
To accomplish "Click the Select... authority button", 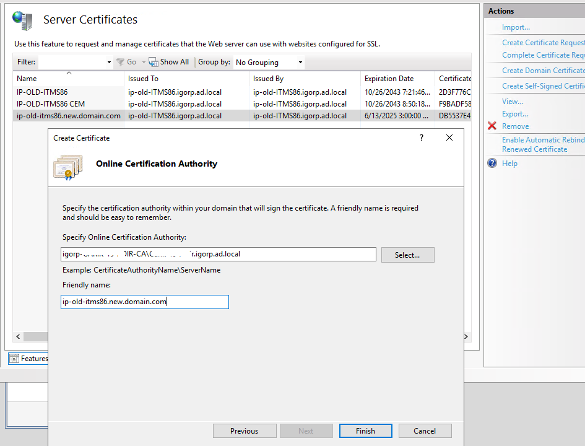I will click(x=407, y=255).
